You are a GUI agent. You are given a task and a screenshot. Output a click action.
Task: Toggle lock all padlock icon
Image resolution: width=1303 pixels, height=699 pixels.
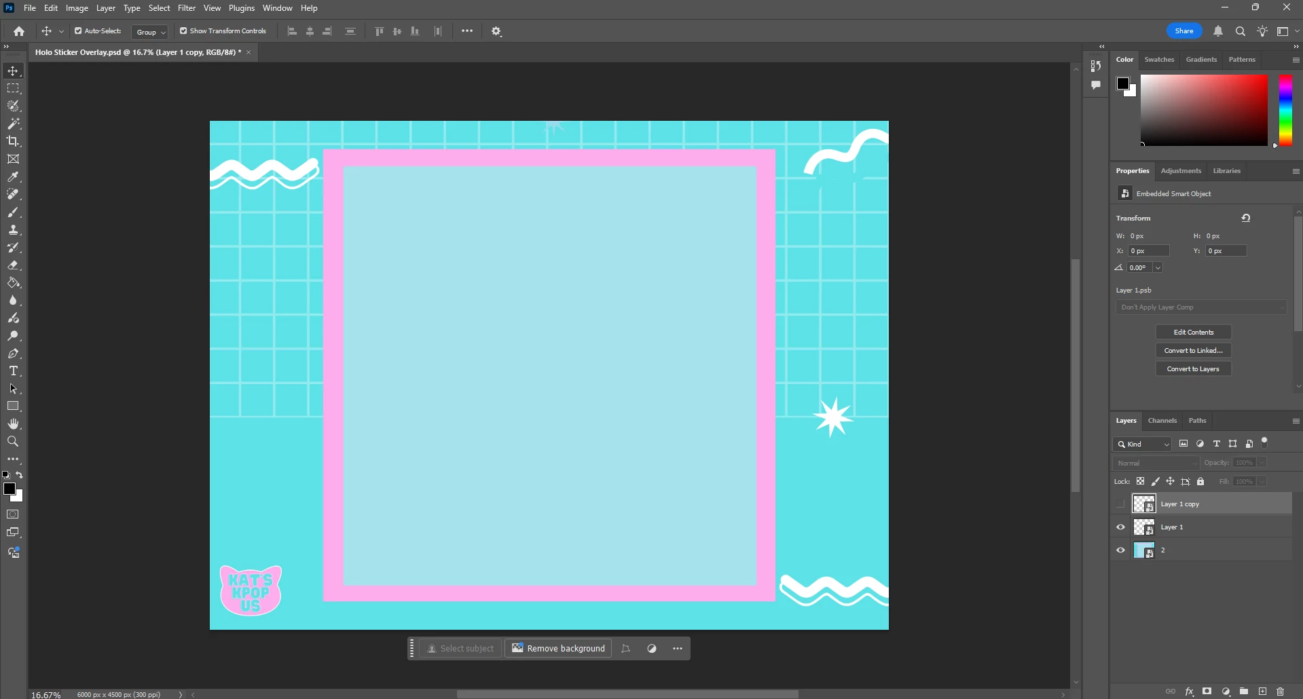click(1200, 481)
